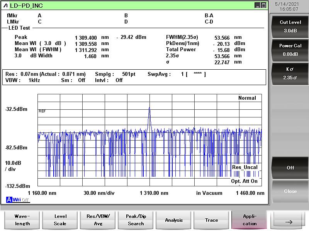
Task: Switch to the Application tab
Action: [x=249, y=220]
